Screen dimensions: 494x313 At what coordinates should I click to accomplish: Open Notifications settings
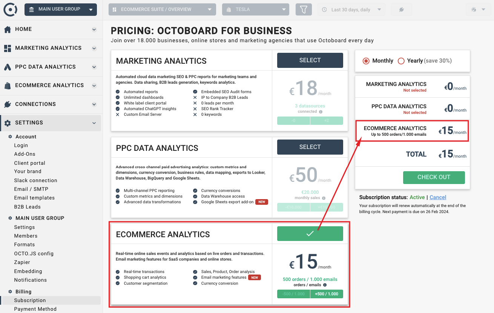(x=31, y=280)
